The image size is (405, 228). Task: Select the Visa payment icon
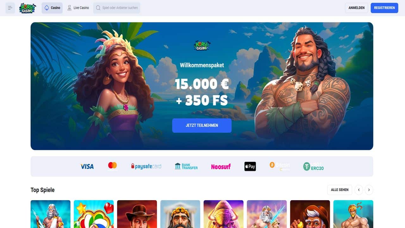click(x=87, y=166)
